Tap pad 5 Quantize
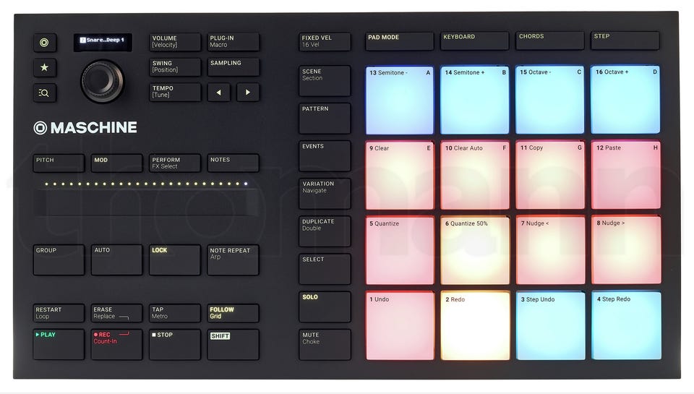The image size is (694, 394). point(400,251)
